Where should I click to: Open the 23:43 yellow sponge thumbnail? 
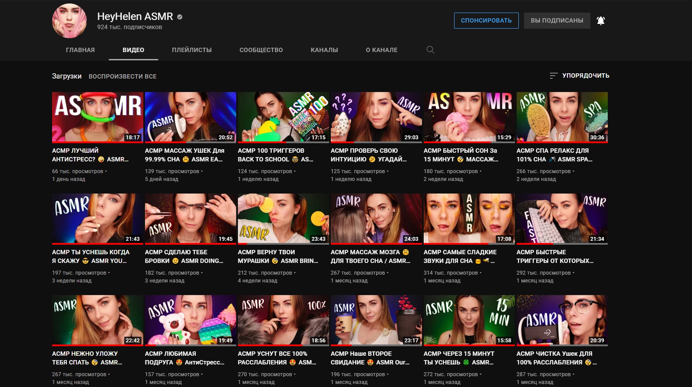283,219
